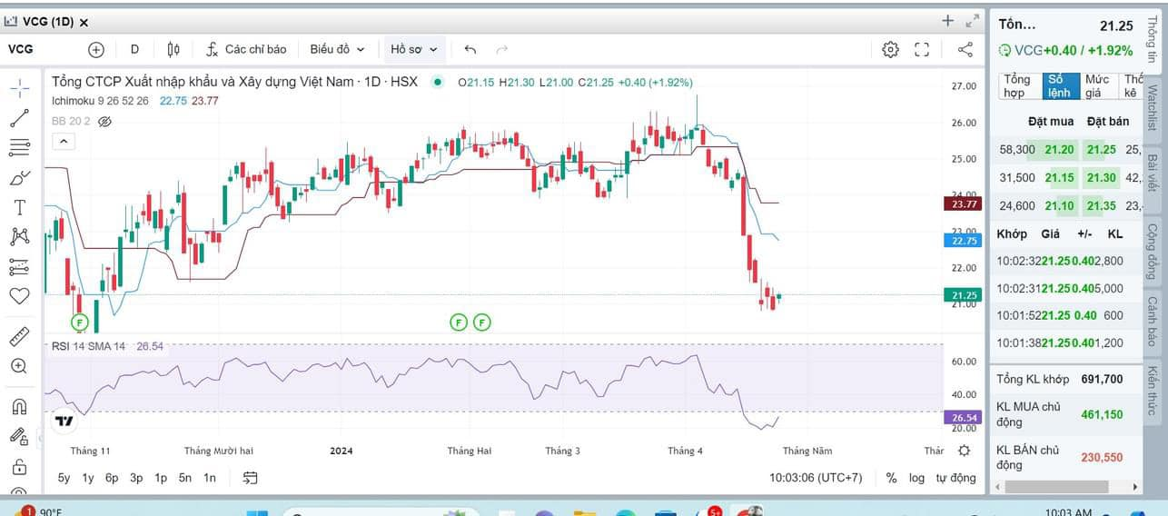Expand the Biểu đồ dropdown

[337, 49]
